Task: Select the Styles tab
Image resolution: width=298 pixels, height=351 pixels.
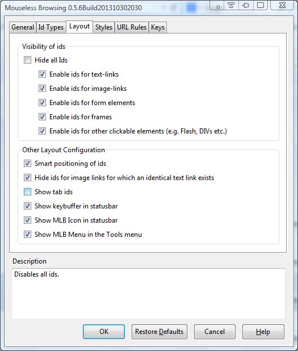Action: 103,27
